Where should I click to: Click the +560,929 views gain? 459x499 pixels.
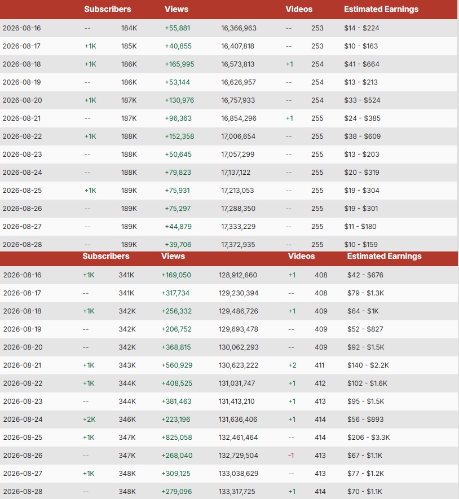coord(176,365)
